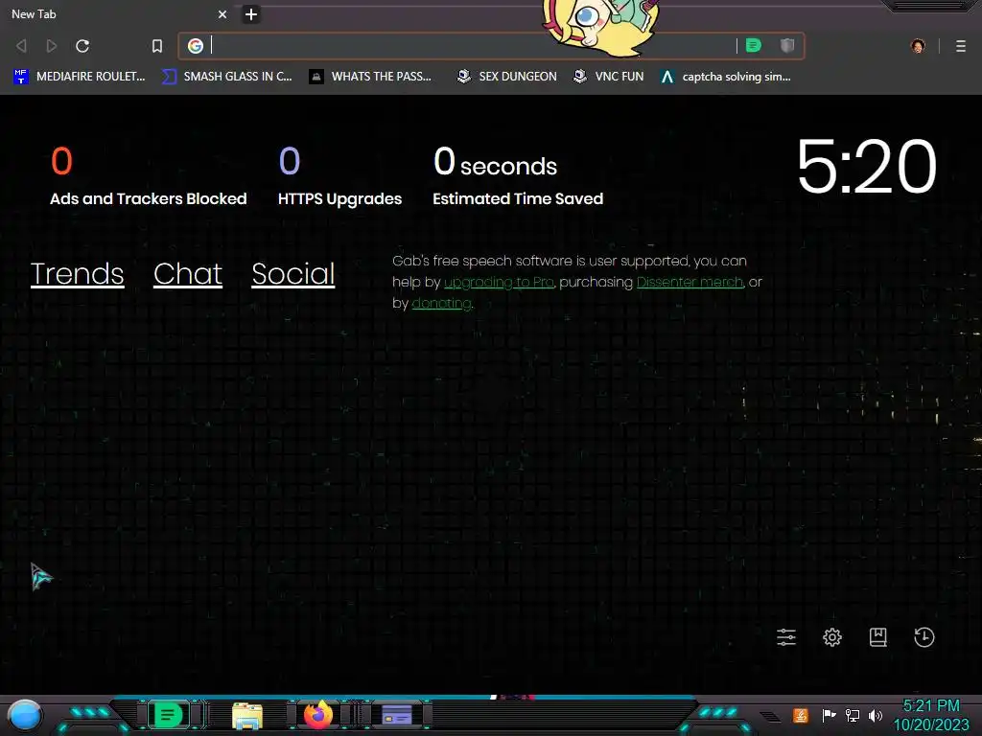Screen dimensions: 982x736
Task: Open the browser hamburger menu
Action: coord(961,46)
